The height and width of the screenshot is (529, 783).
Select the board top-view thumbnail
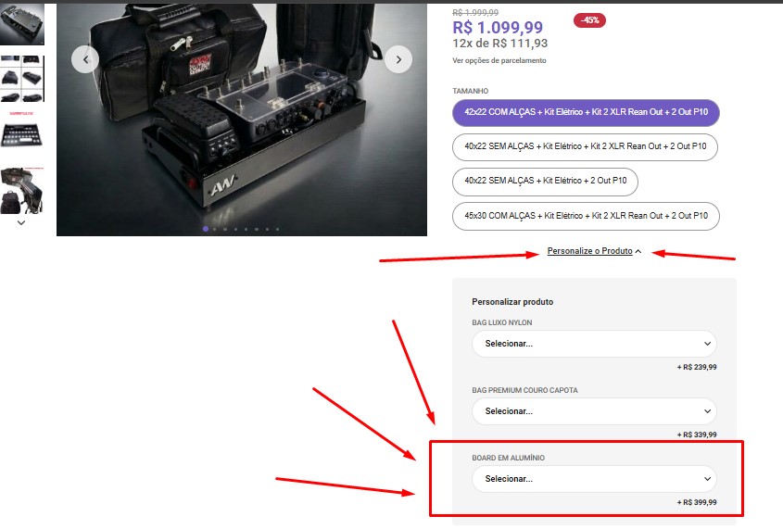tap(21, 131)
